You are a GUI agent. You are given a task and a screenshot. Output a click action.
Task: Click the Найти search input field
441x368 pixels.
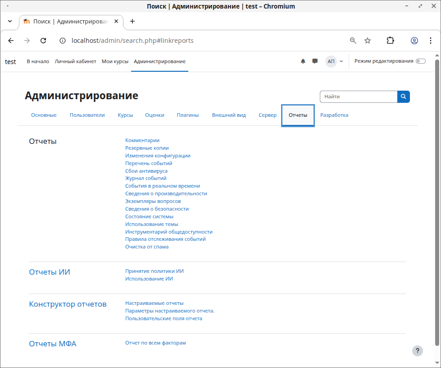tap(358, 97)
